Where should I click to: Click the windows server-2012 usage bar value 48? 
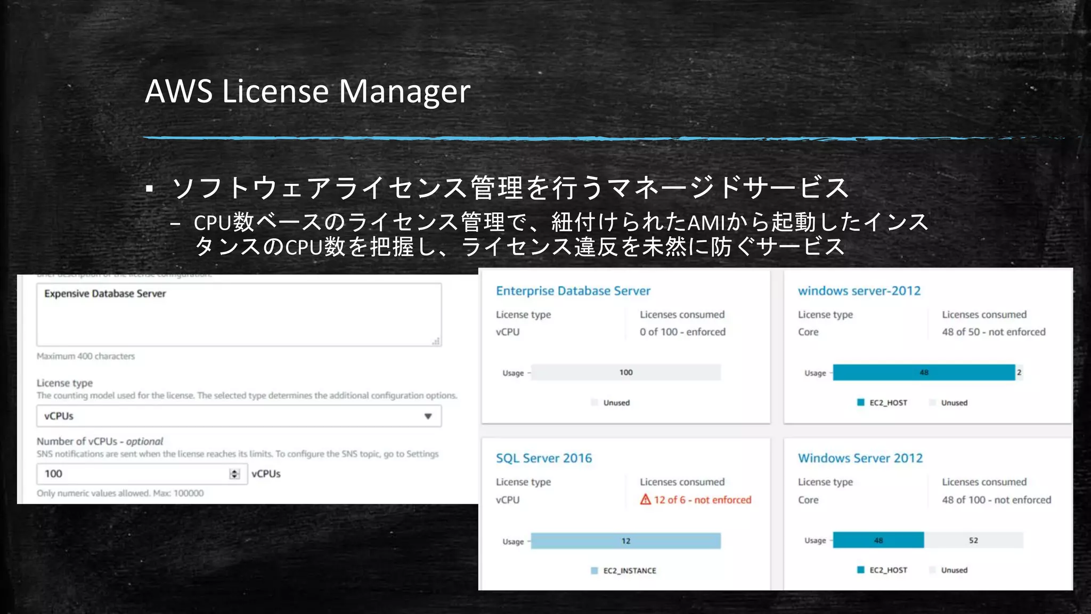(x=924, y=373)
